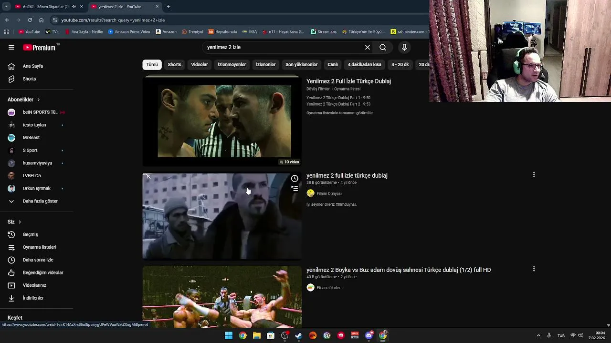
Task: Select 4 dakikadan kısa filter chip
Action: coord(365,64)
